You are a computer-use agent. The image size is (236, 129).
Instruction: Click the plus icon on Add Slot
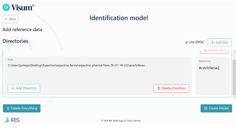[212, 43]
